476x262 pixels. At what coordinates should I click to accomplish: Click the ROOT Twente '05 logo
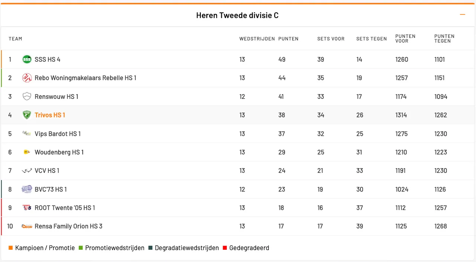[x=27, y=208]
